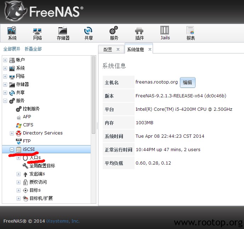The width and height of the screenshot is (244, 229).
Task: Click the AFP apple icon
Action: (19, 117)
